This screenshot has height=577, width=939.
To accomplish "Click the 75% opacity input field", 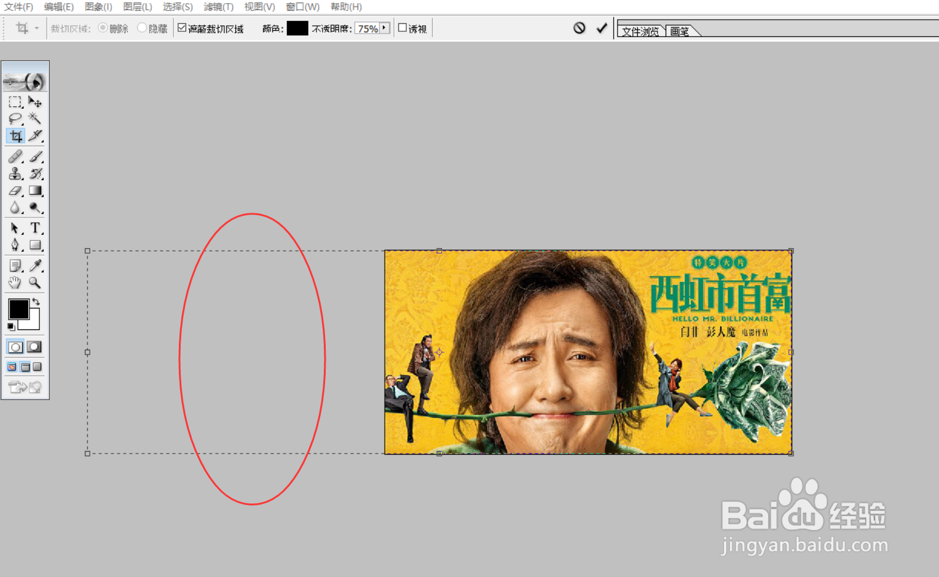I will coord(367,28).
